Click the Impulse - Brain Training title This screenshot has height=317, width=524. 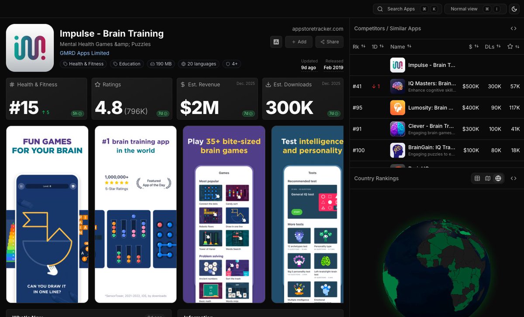pyautogui.click(x=112, y=34)
